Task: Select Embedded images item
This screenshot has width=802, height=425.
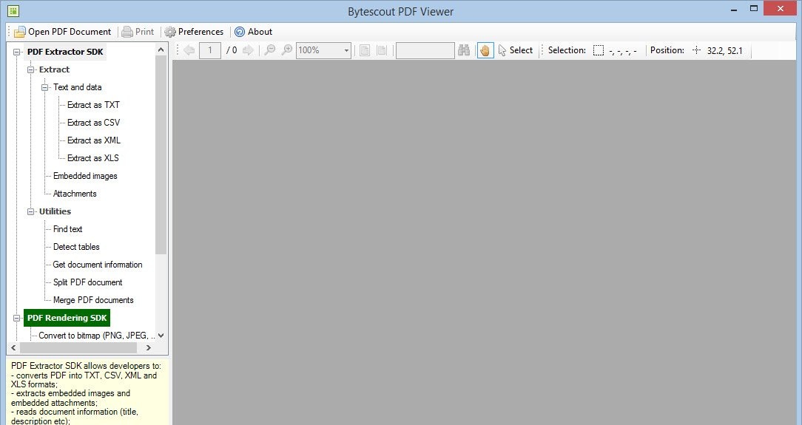Action: click(85, 176)
